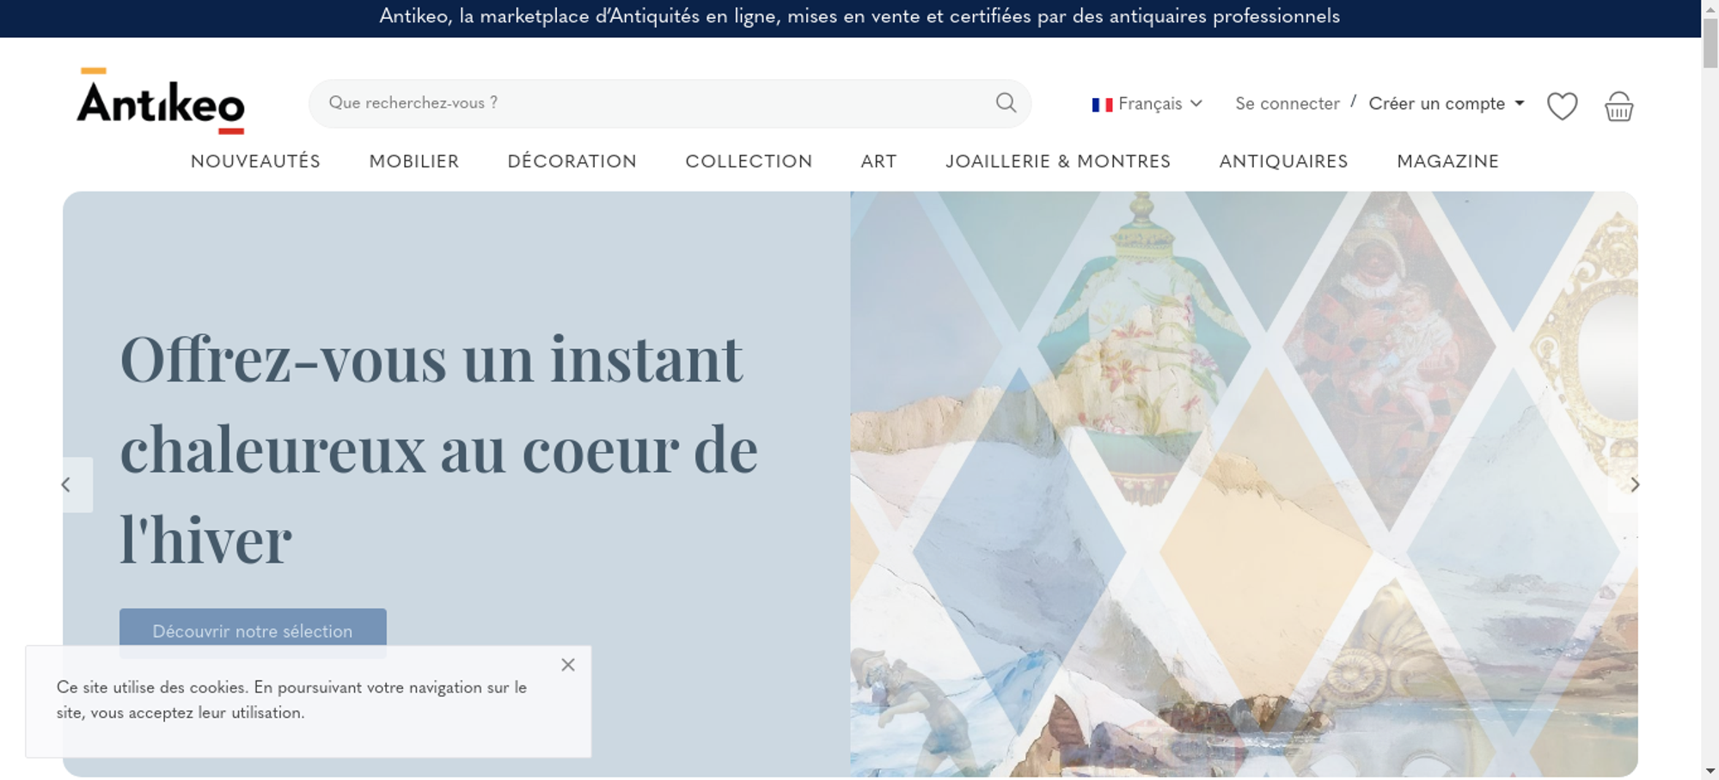Open the Créer un compte dropdown
Viewport: 1719px width, 780px height.
(x=1447, y=104)
